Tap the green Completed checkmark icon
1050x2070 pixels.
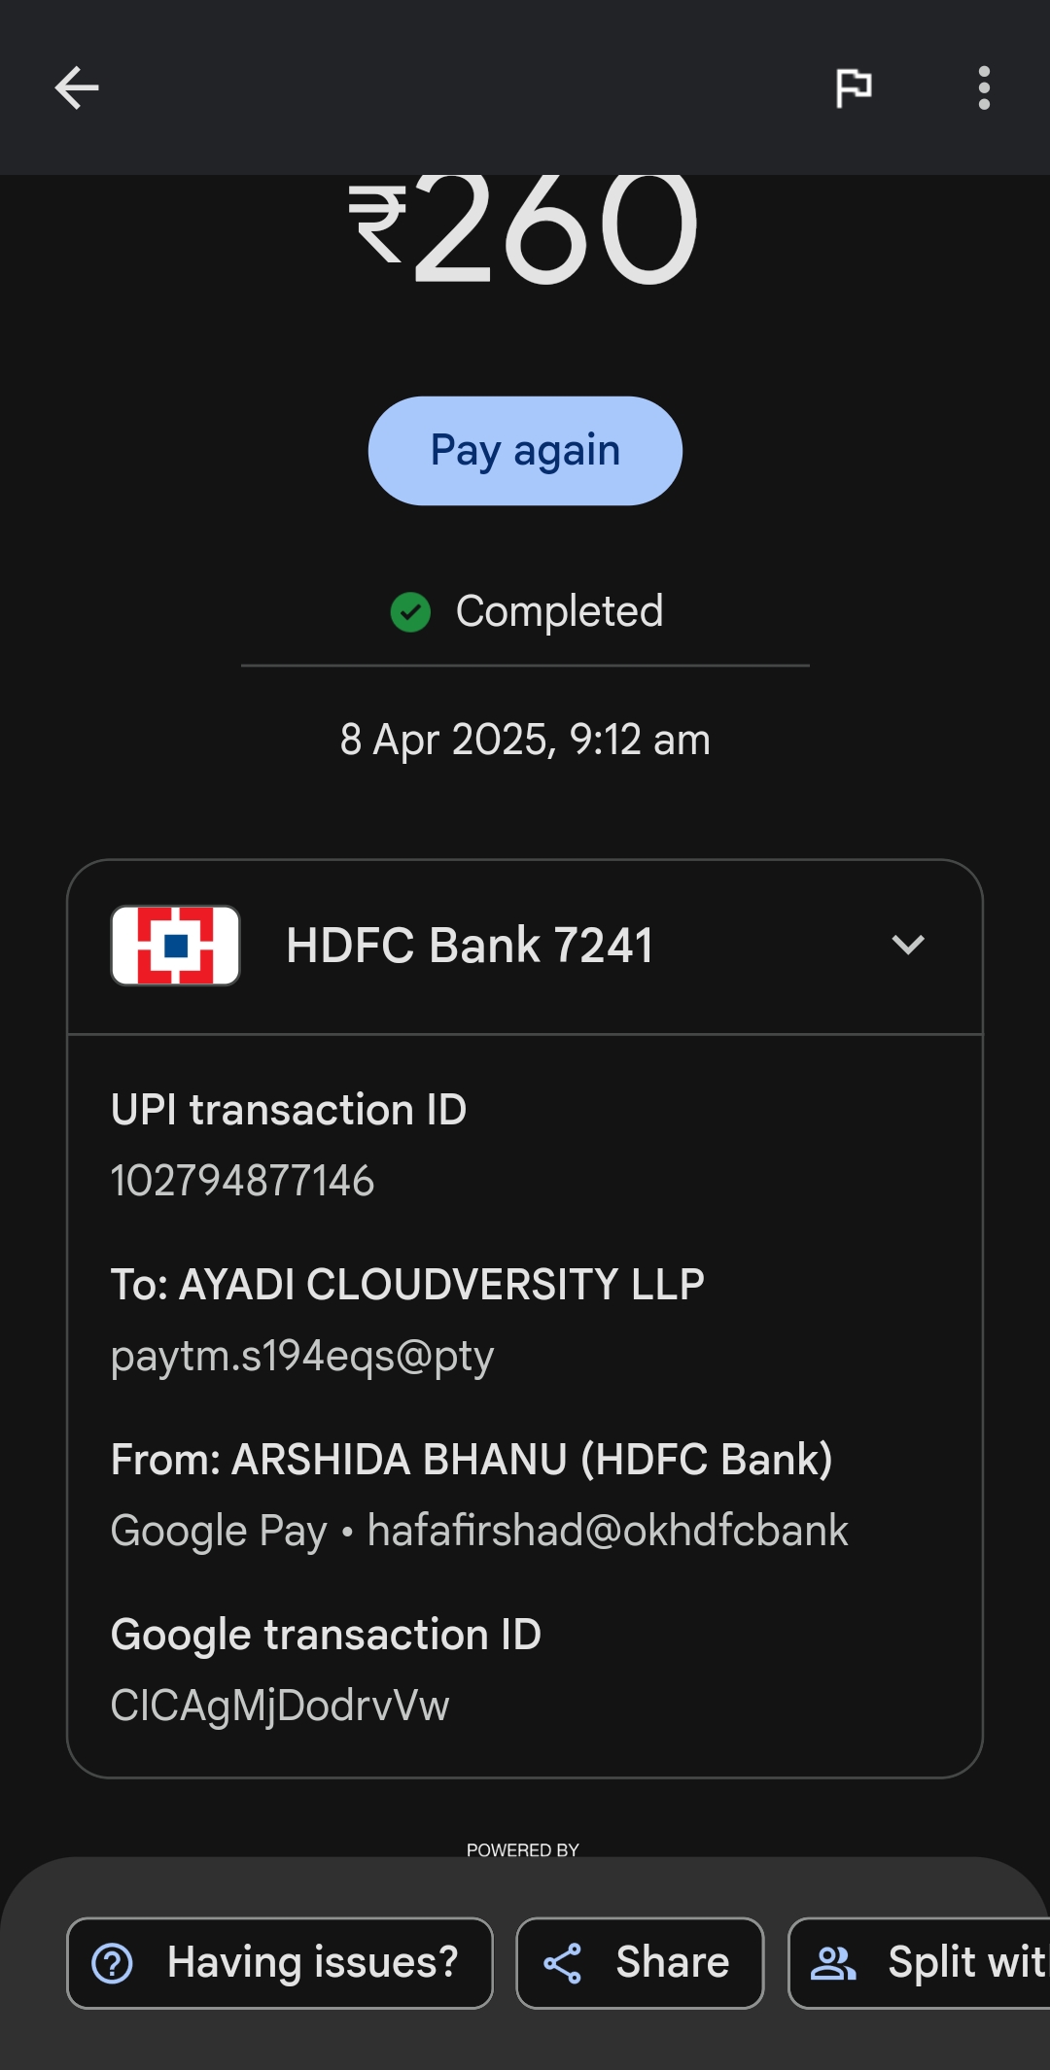click(x=410, y=612)
